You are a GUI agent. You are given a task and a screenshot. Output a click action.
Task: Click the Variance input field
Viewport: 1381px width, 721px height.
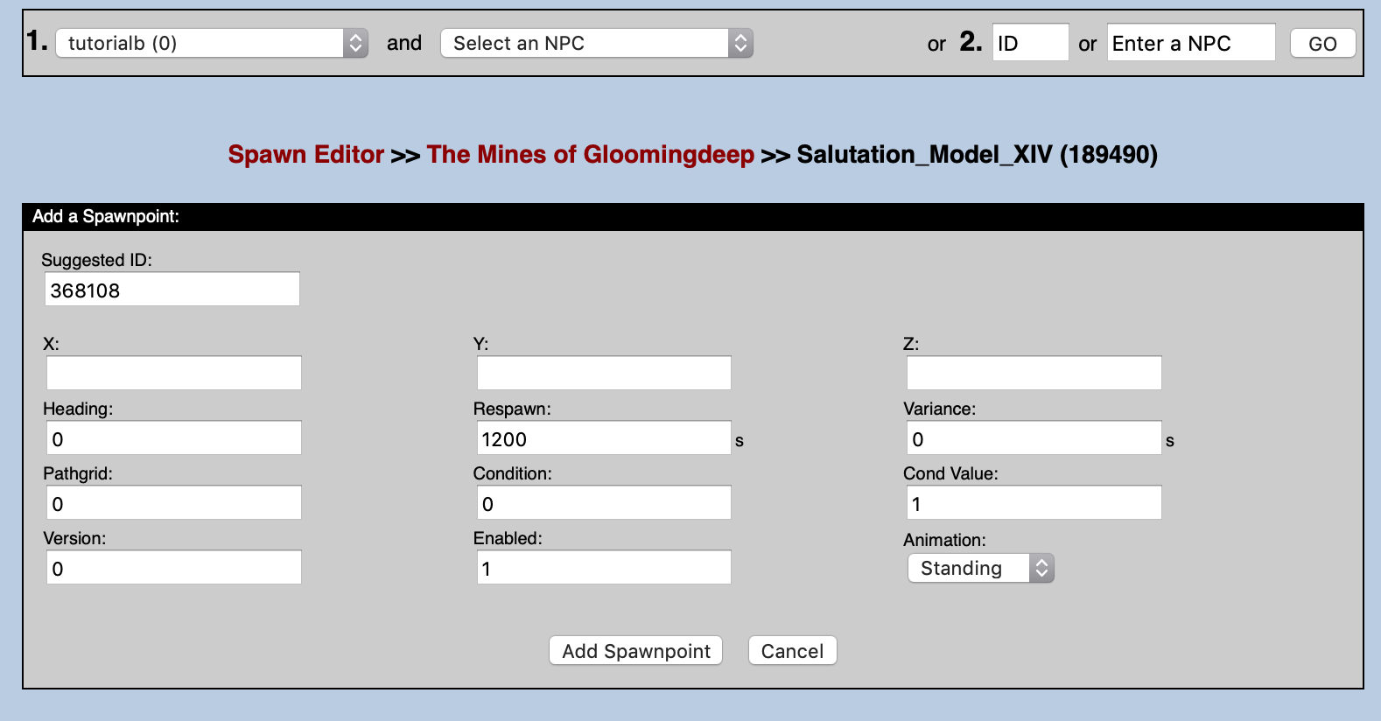[x=1034, y=438]
